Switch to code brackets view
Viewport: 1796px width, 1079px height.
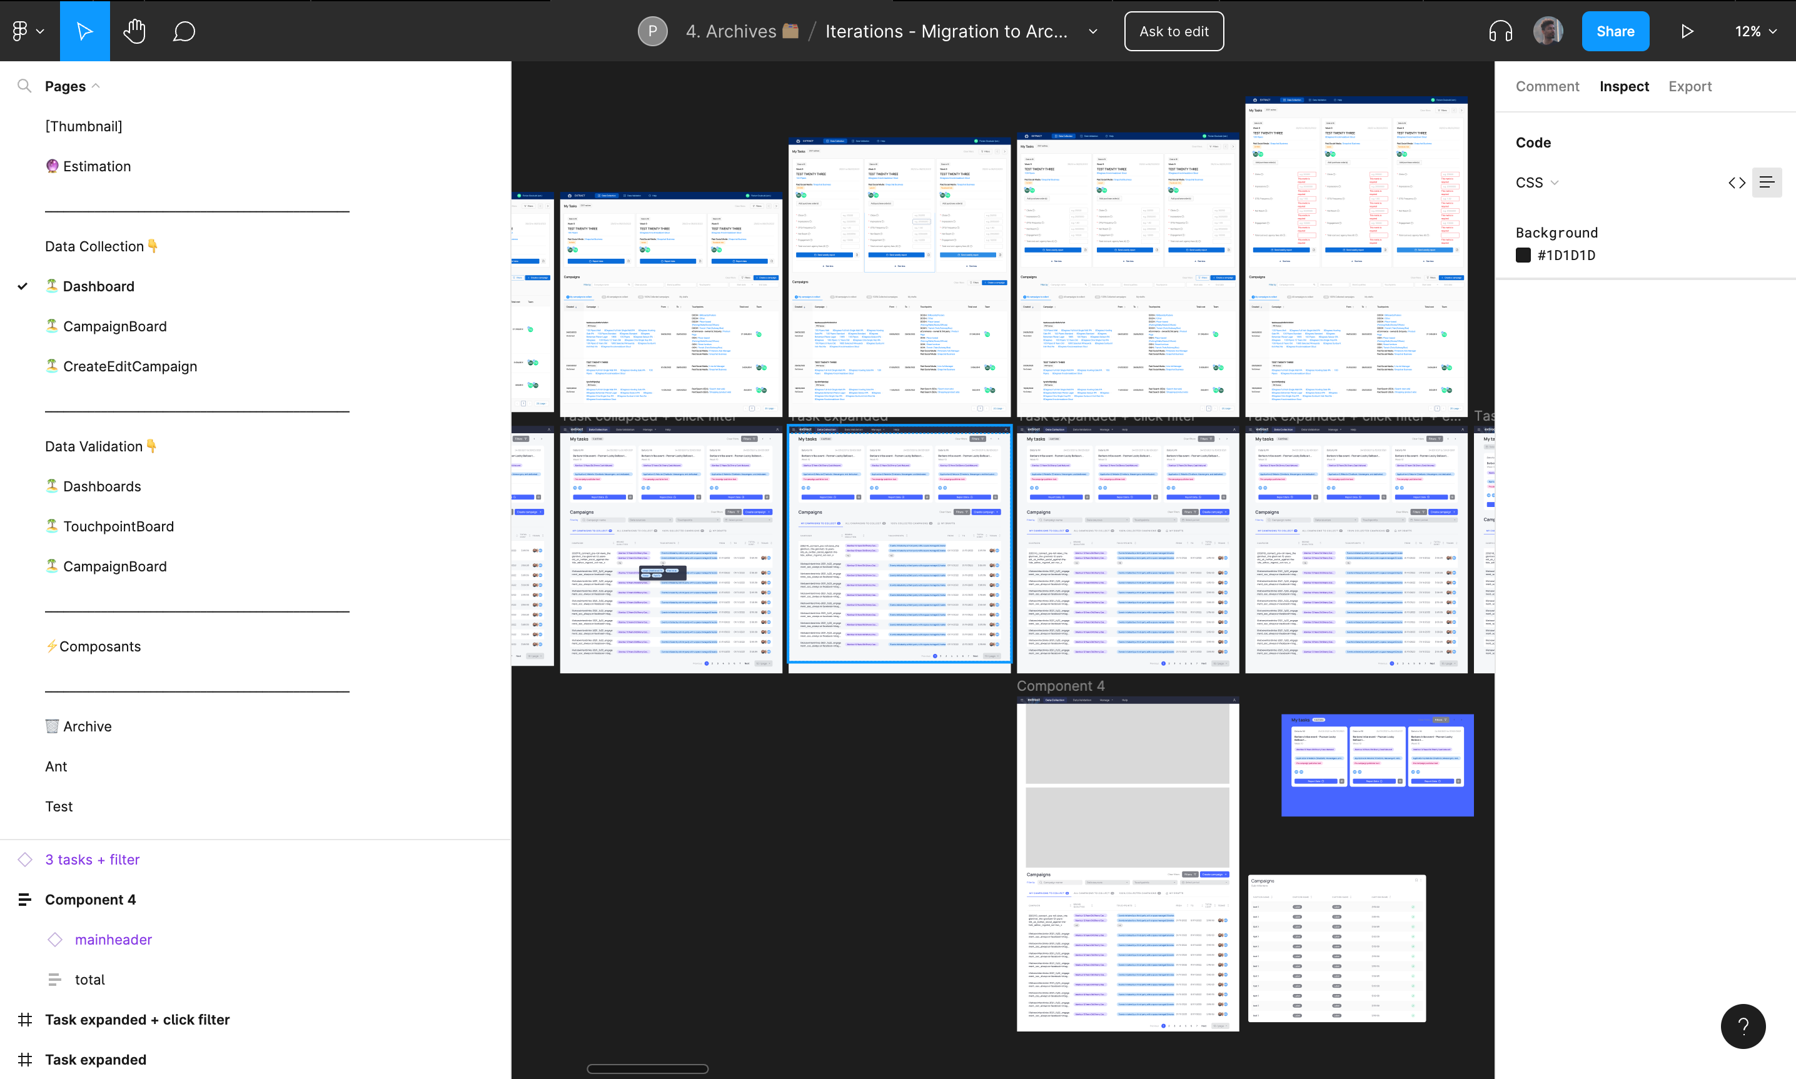coord(1737,183)
